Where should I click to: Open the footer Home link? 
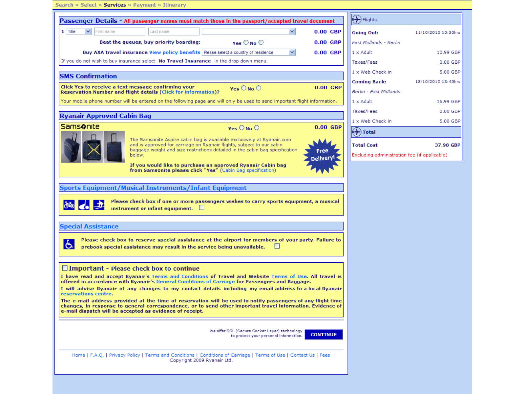(x=79, y=355)
